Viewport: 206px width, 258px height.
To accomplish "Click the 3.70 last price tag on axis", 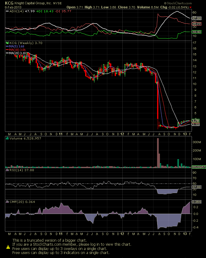I will point(196,121).
